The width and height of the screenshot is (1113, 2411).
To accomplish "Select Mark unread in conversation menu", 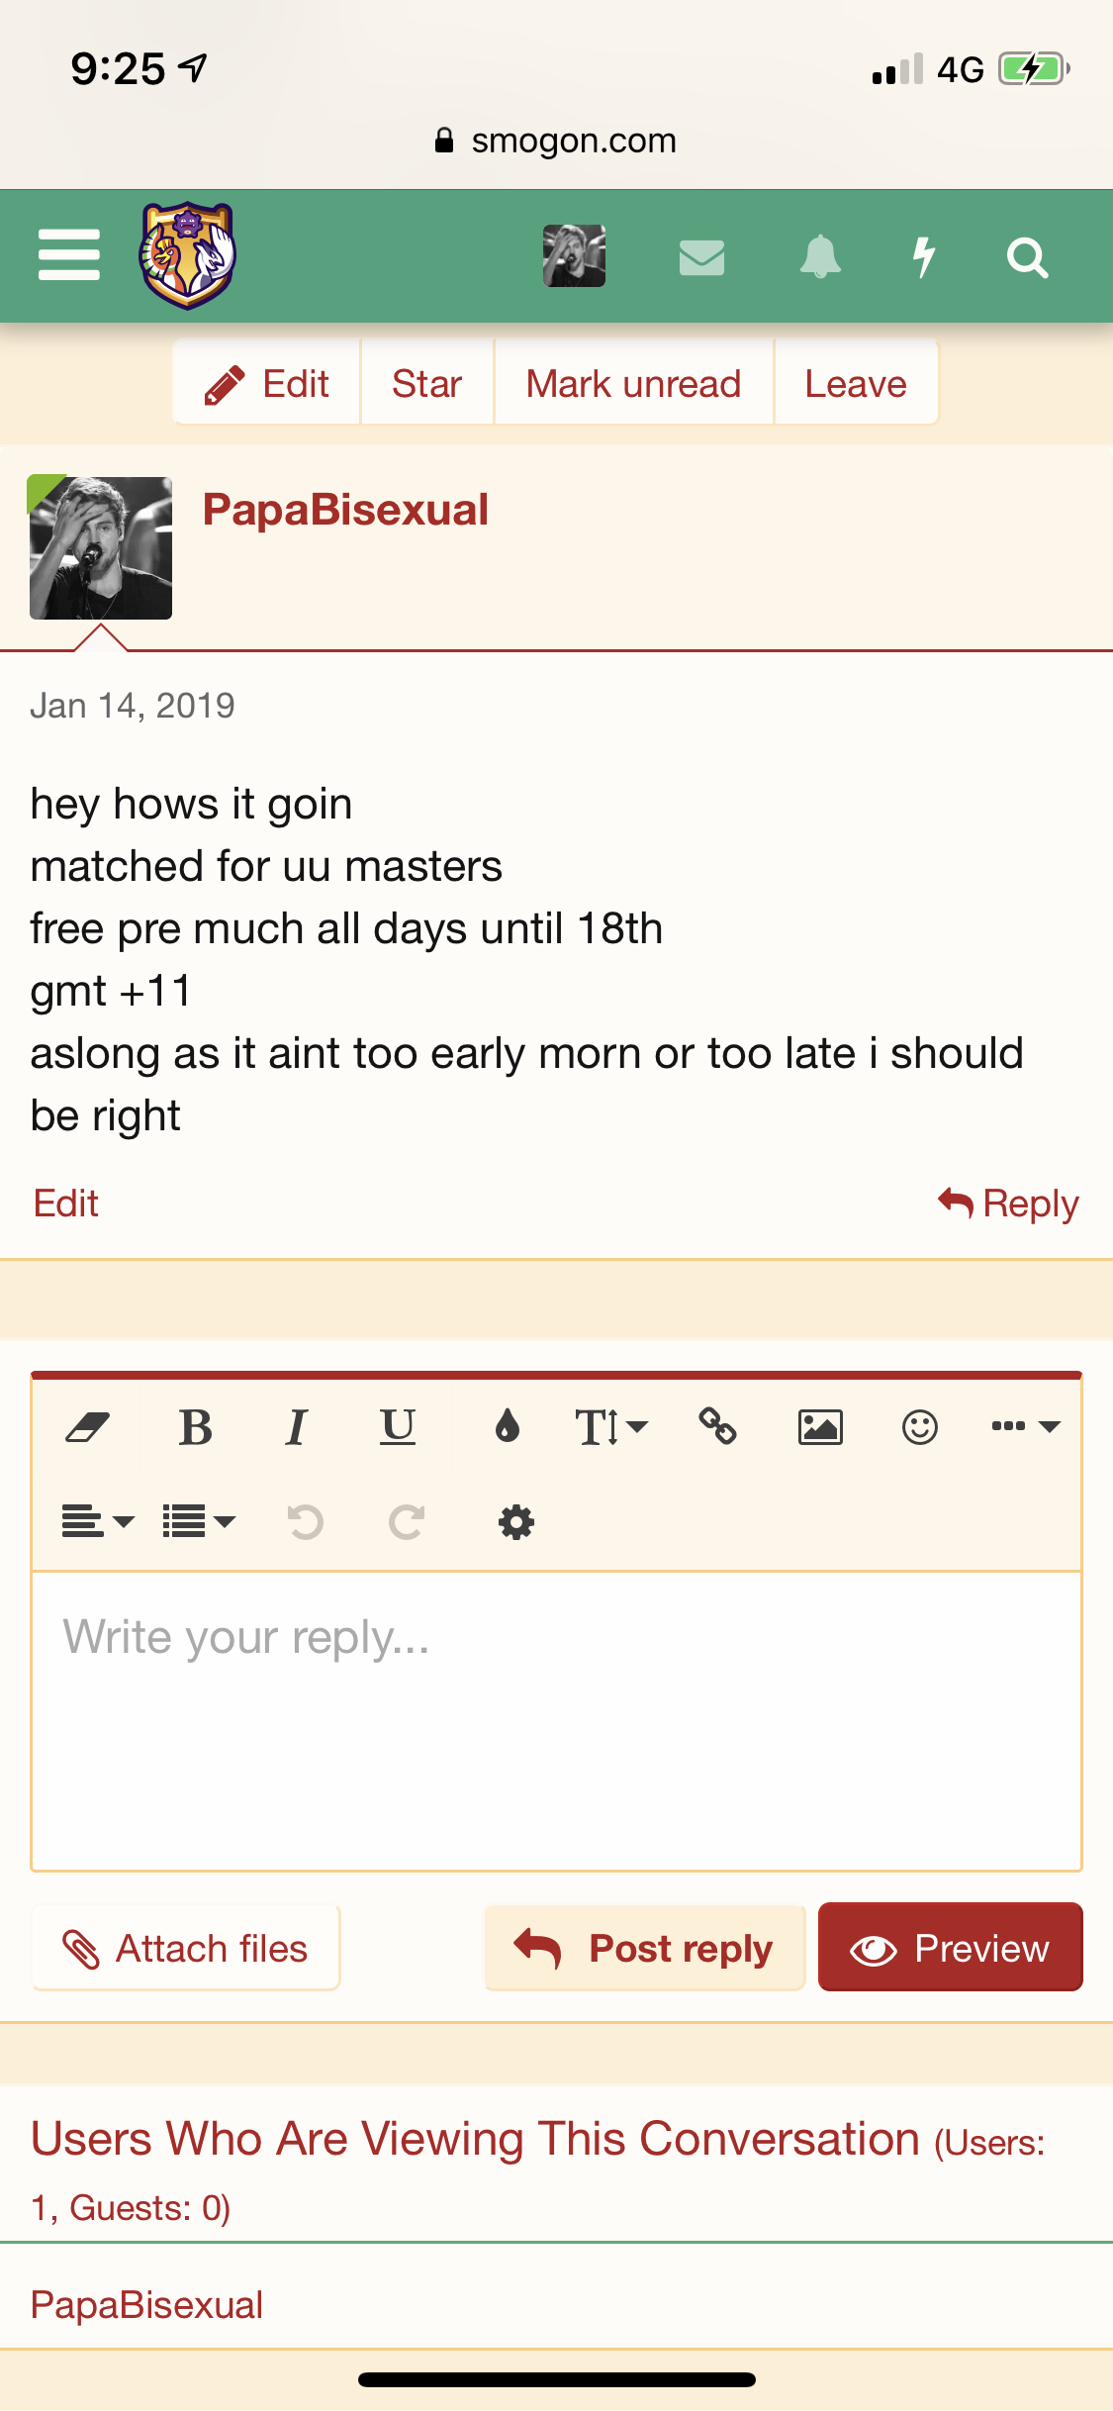I will 633,384.
